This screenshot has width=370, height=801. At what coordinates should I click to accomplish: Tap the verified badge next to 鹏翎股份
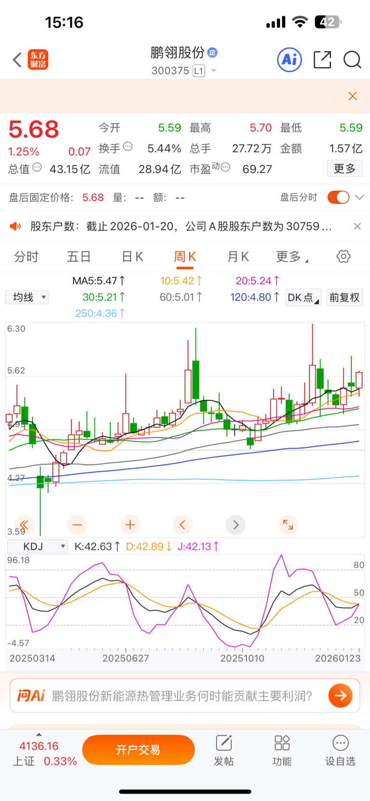click(x=212, y=52)
